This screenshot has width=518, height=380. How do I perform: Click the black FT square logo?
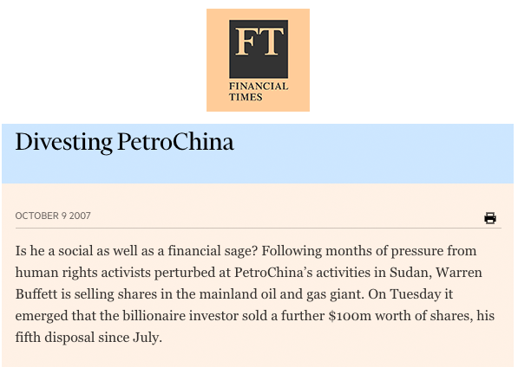[259, 48]
